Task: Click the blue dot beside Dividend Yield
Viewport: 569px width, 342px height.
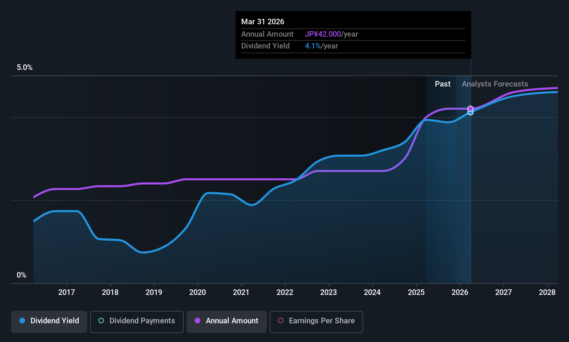Action: point(22,321)
